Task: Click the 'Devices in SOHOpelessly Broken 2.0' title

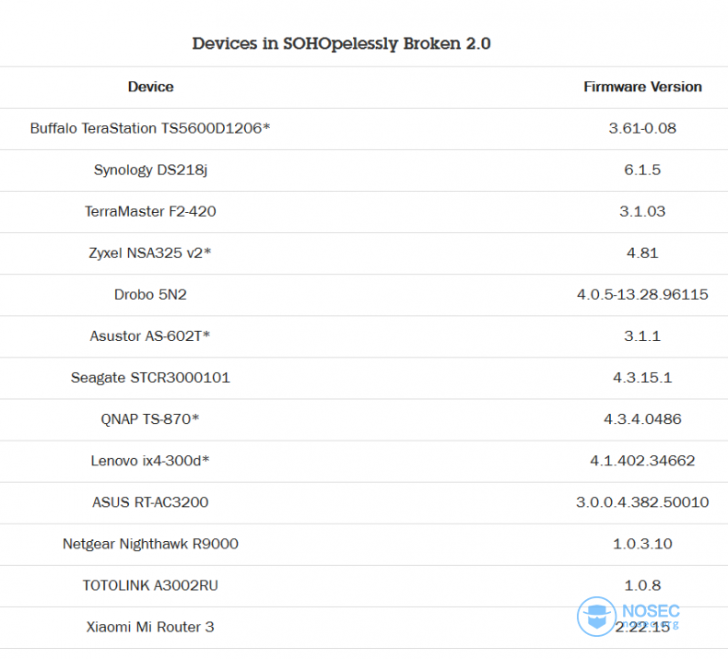Action: pyautogui.click(x=341, y=43)
